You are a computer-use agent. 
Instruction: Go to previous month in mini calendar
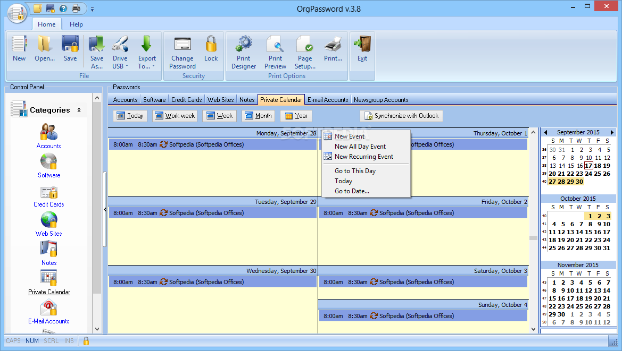click(x=545, y=132)
